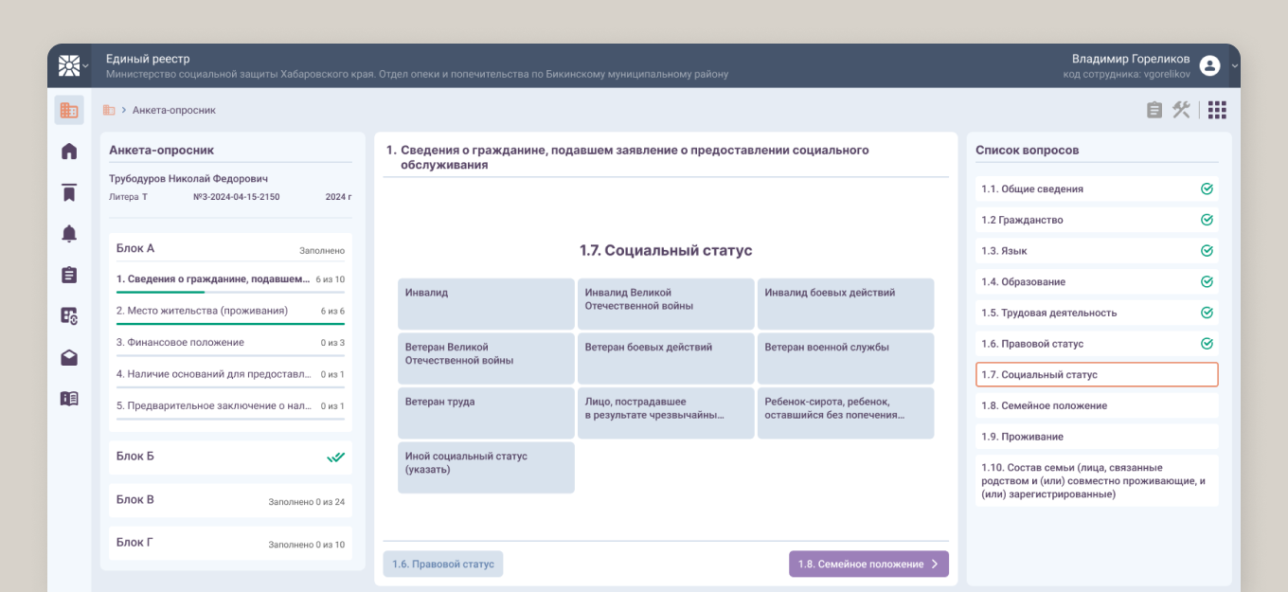Screen dimensions: 1288x592
Task: Open the home icon in the sidebar
Action: pyautogui.click(x=69, y=152)
